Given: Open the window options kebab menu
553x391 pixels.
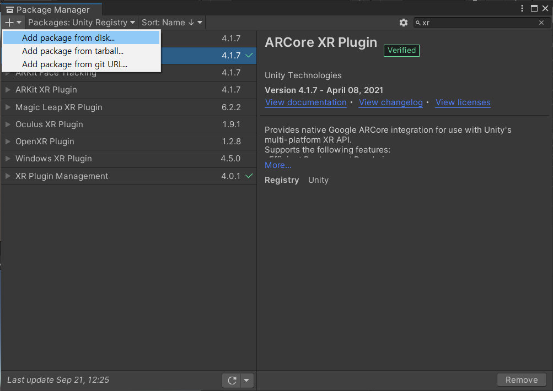Looking at the screenshot, I should point(522,8).
